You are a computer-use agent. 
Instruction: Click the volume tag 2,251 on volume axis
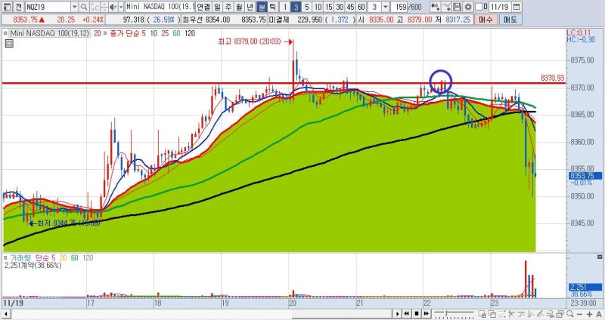click(585, 287)
